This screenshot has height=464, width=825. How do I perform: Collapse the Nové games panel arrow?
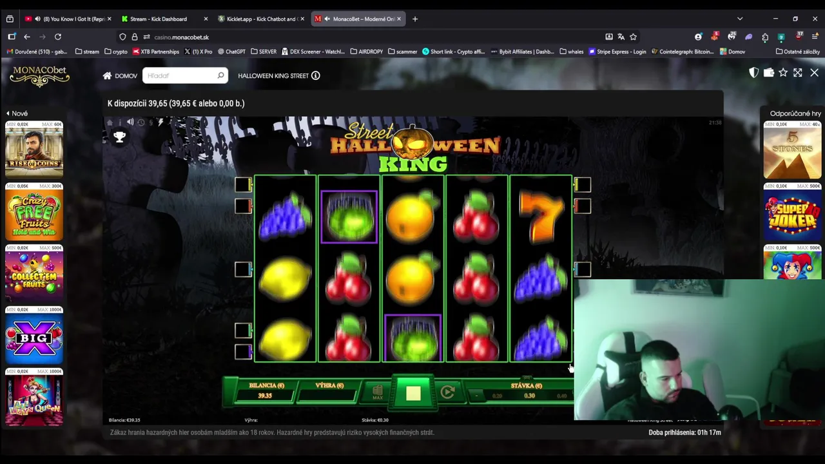[8, 113]
